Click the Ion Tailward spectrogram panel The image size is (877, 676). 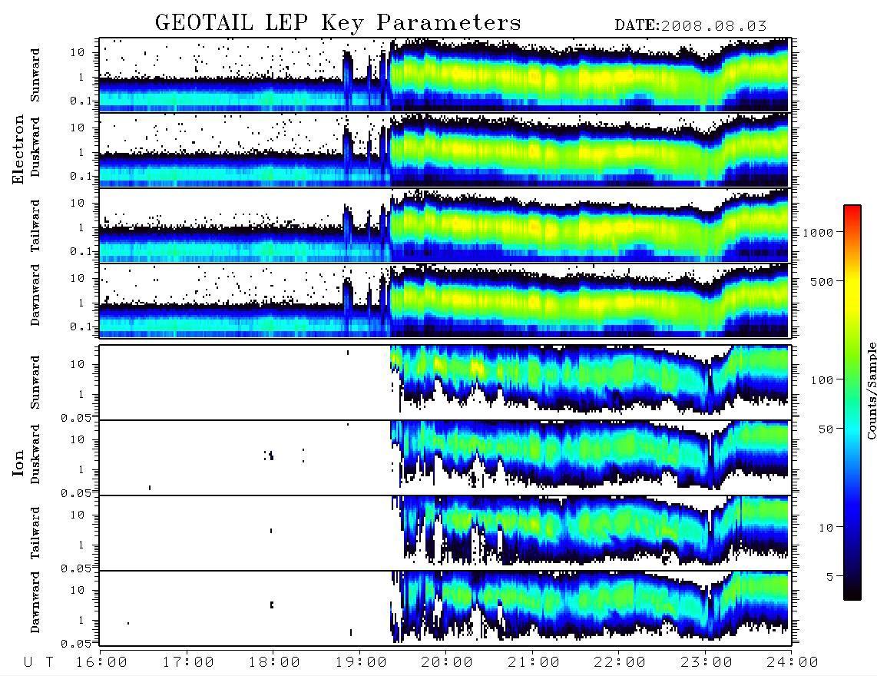coord(445,533)
